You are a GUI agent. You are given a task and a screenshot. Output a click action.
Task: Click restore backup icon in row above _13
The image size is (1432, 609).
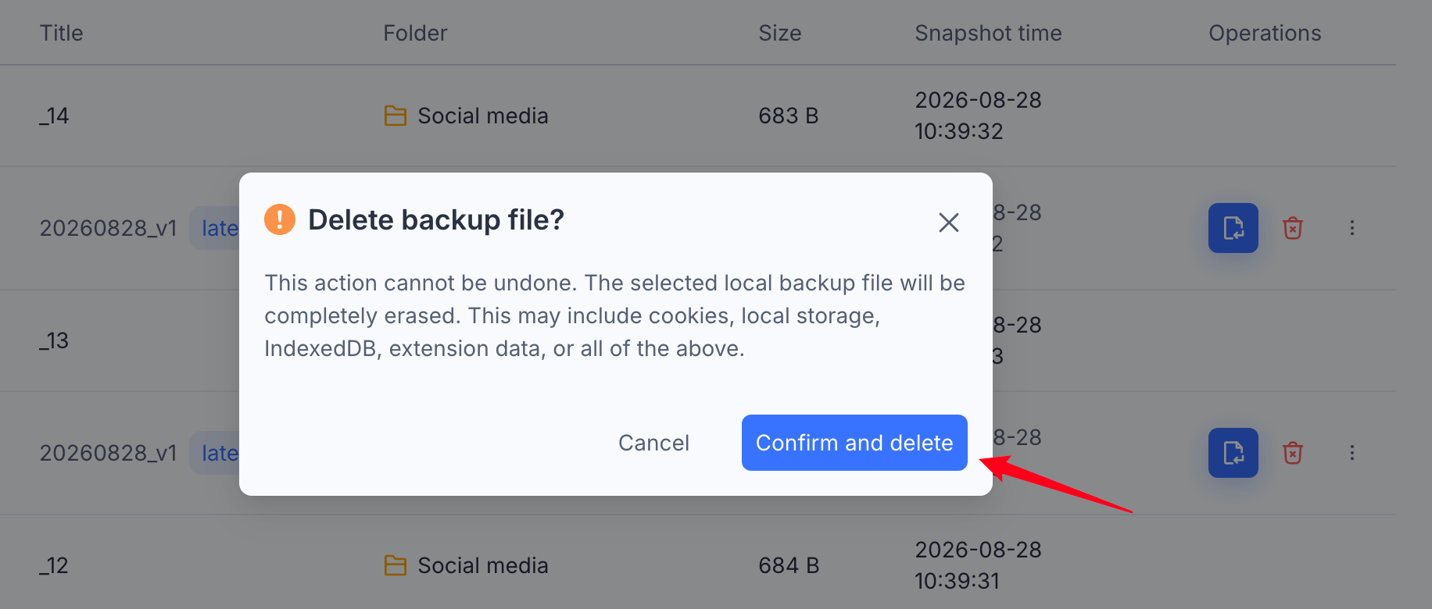(1233, 228)
